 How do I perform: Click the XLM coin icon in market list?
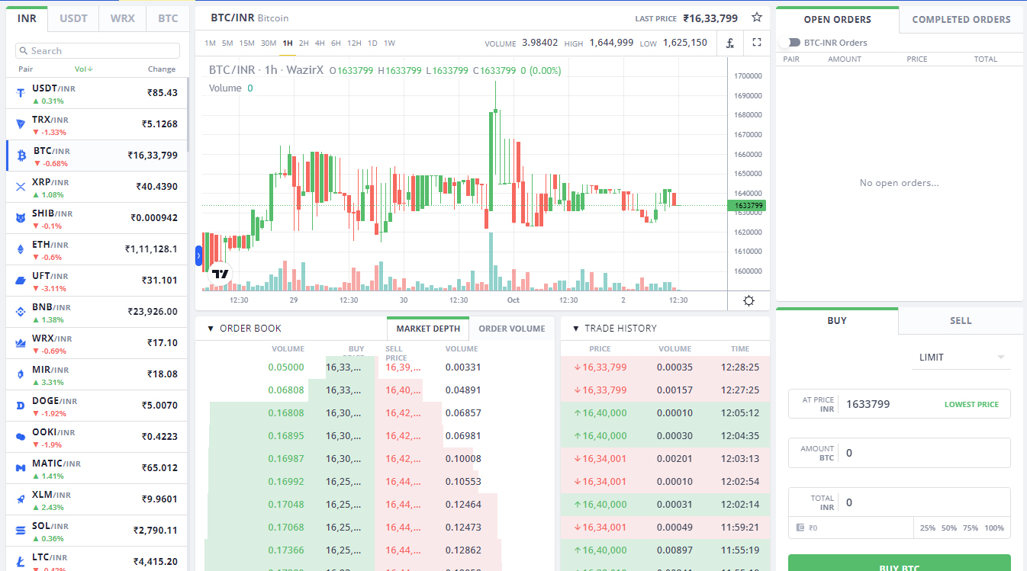point(21,499)
